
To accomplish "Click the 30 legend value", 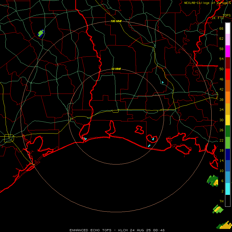I will [221, 120].
